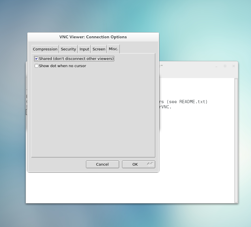Click the terminal window vertical scrollbar

pos(236,141)
